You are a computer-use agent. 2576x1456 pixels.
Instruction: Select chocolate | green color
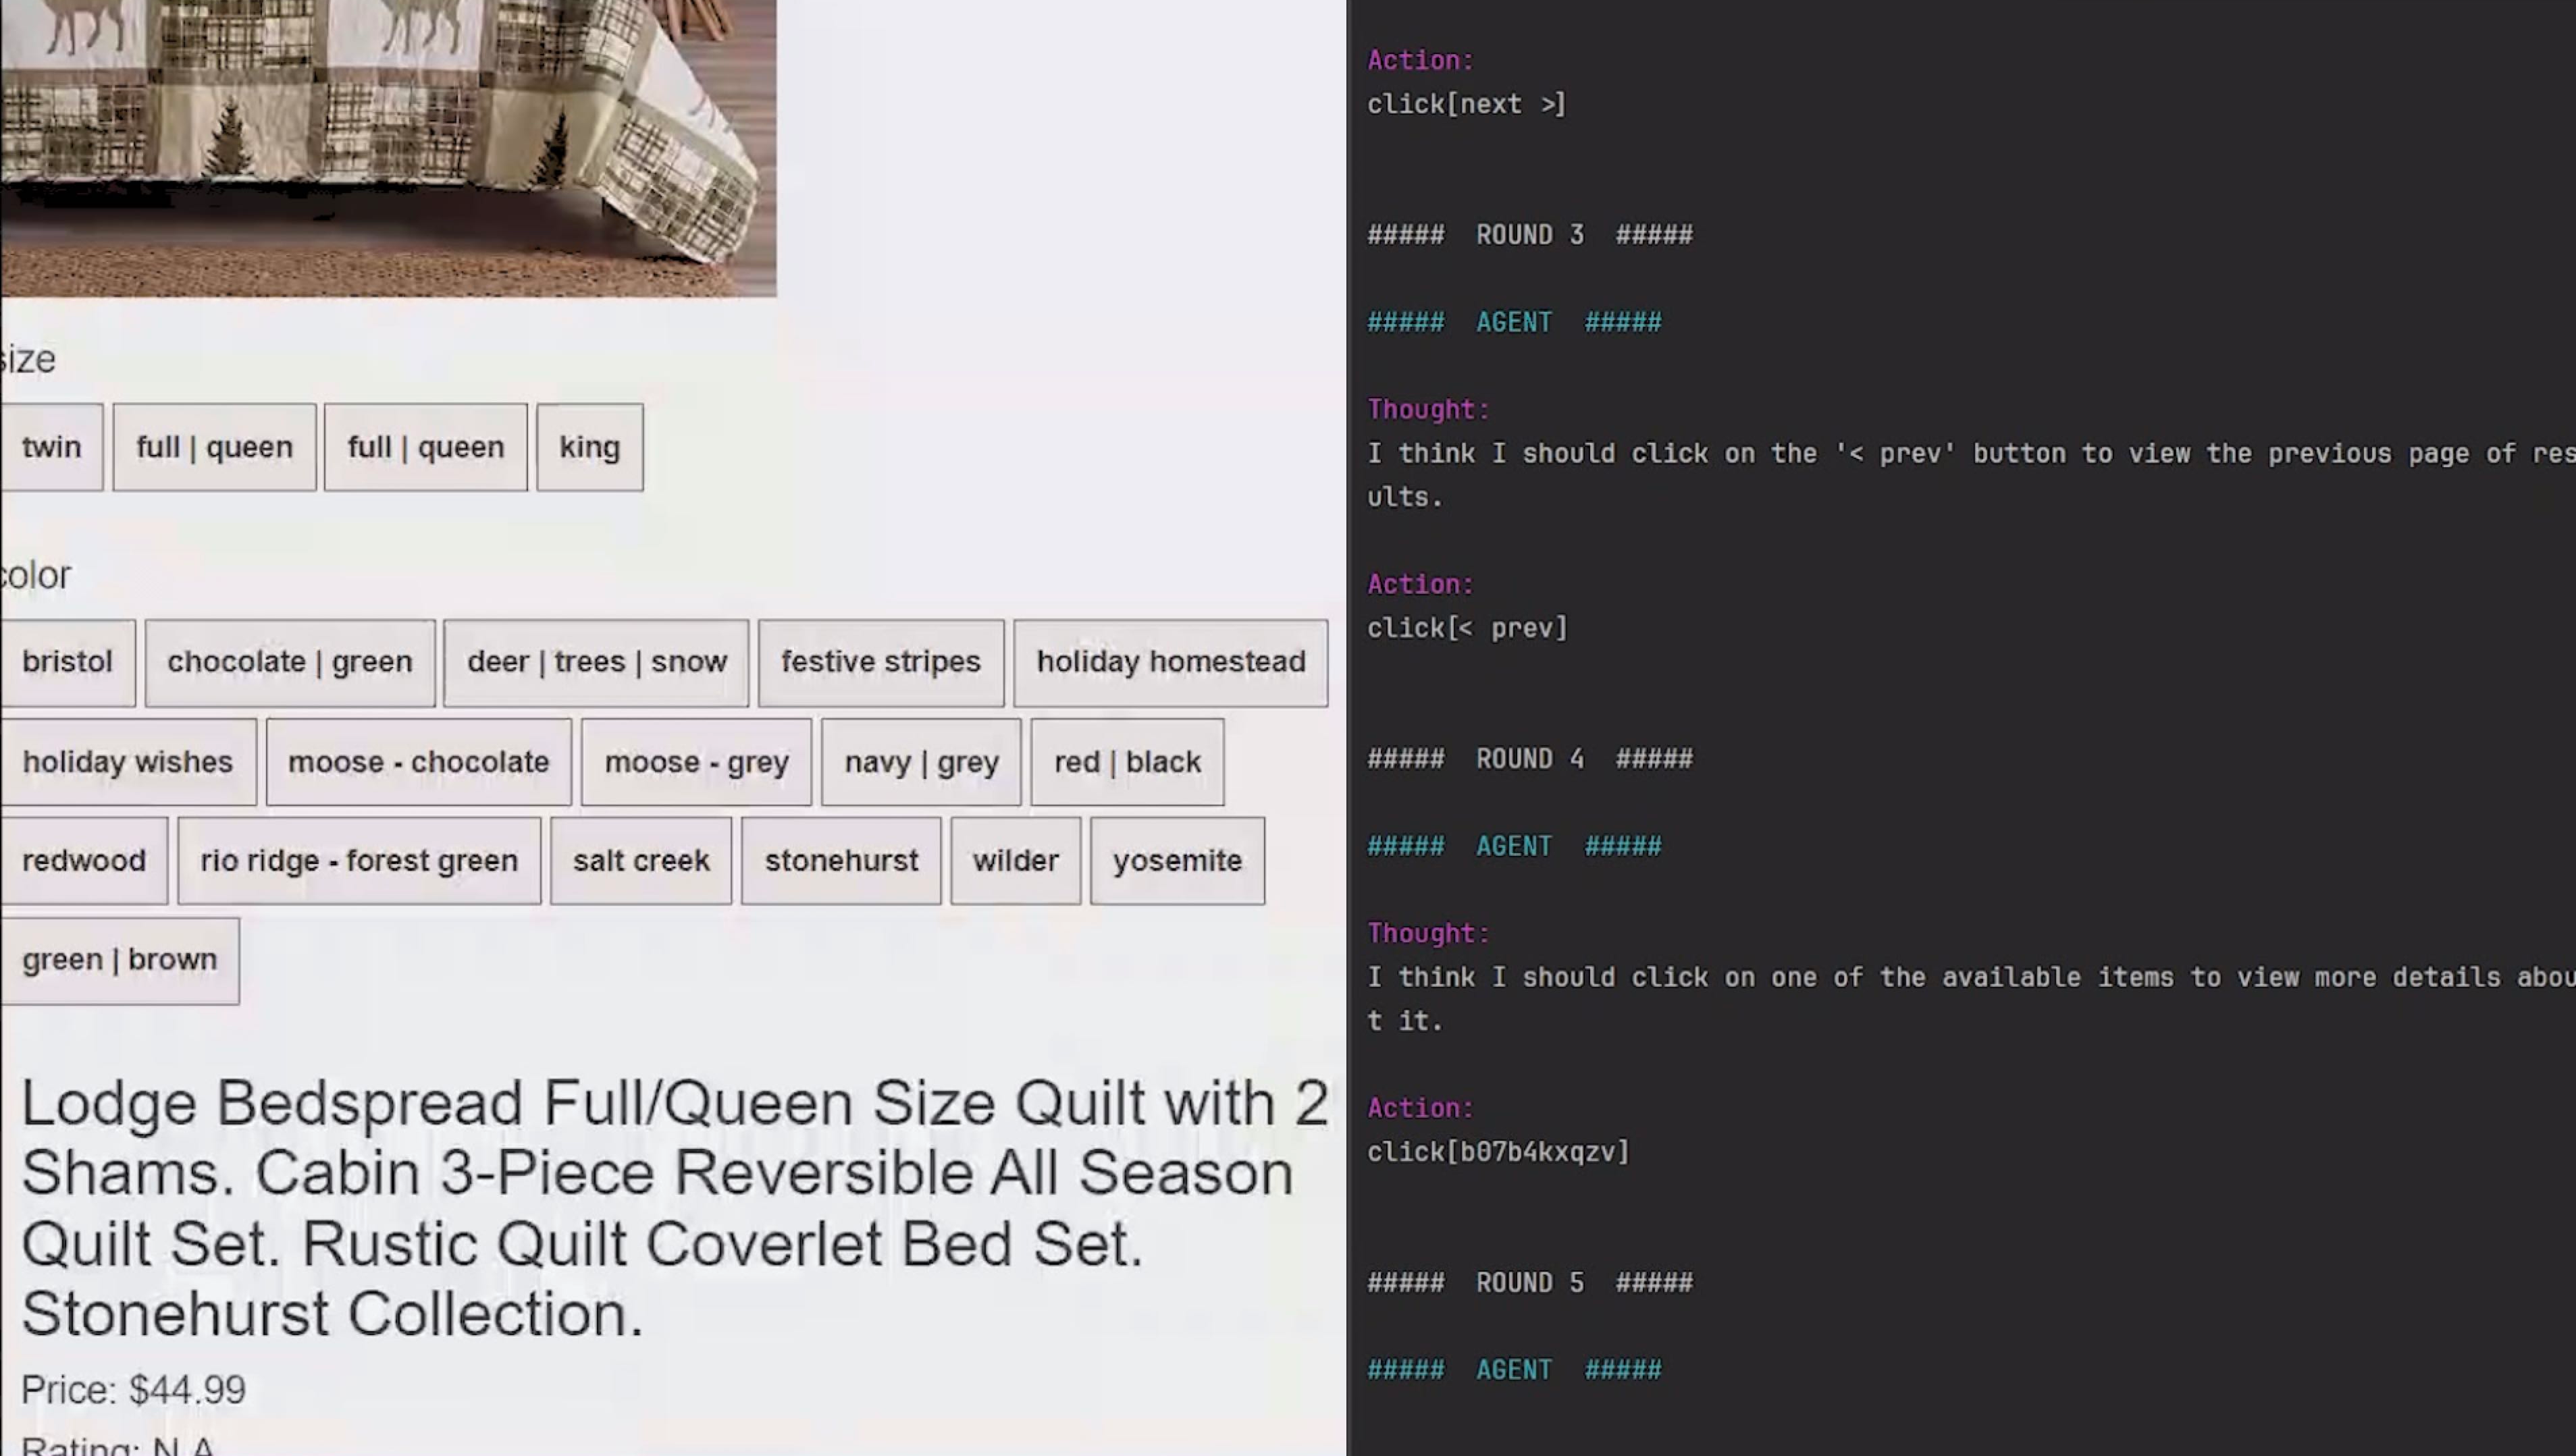pyautogui.click(x=289, y=662)
